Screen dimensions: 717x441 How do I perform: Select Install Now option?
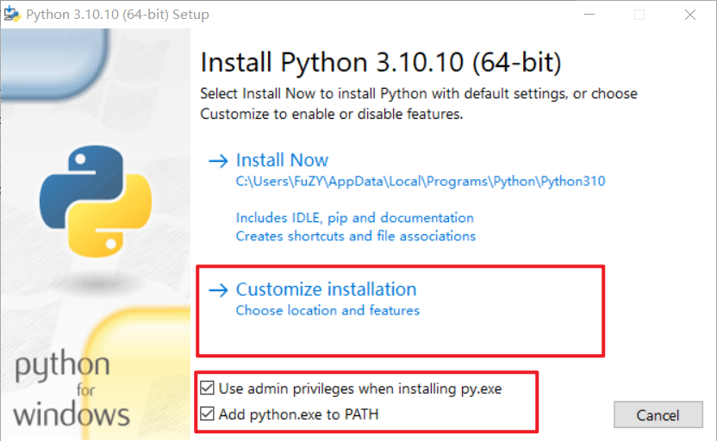(x=282, y=160)
